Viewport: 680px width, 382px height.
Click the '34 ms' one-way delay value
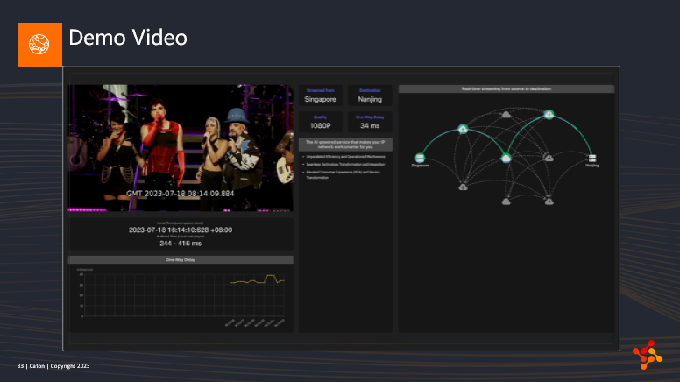click(x=370, y=126)
